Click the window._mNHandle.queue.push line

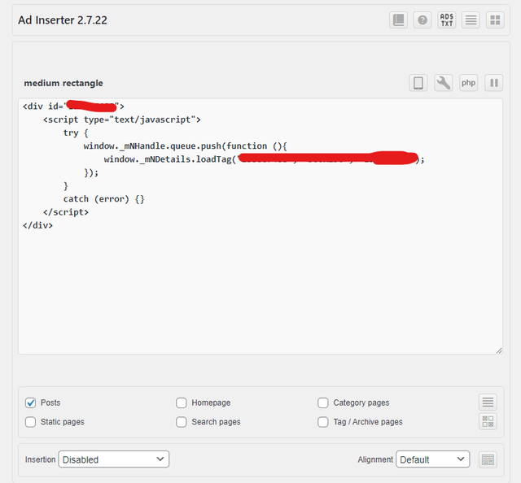(x=185, y=146)
